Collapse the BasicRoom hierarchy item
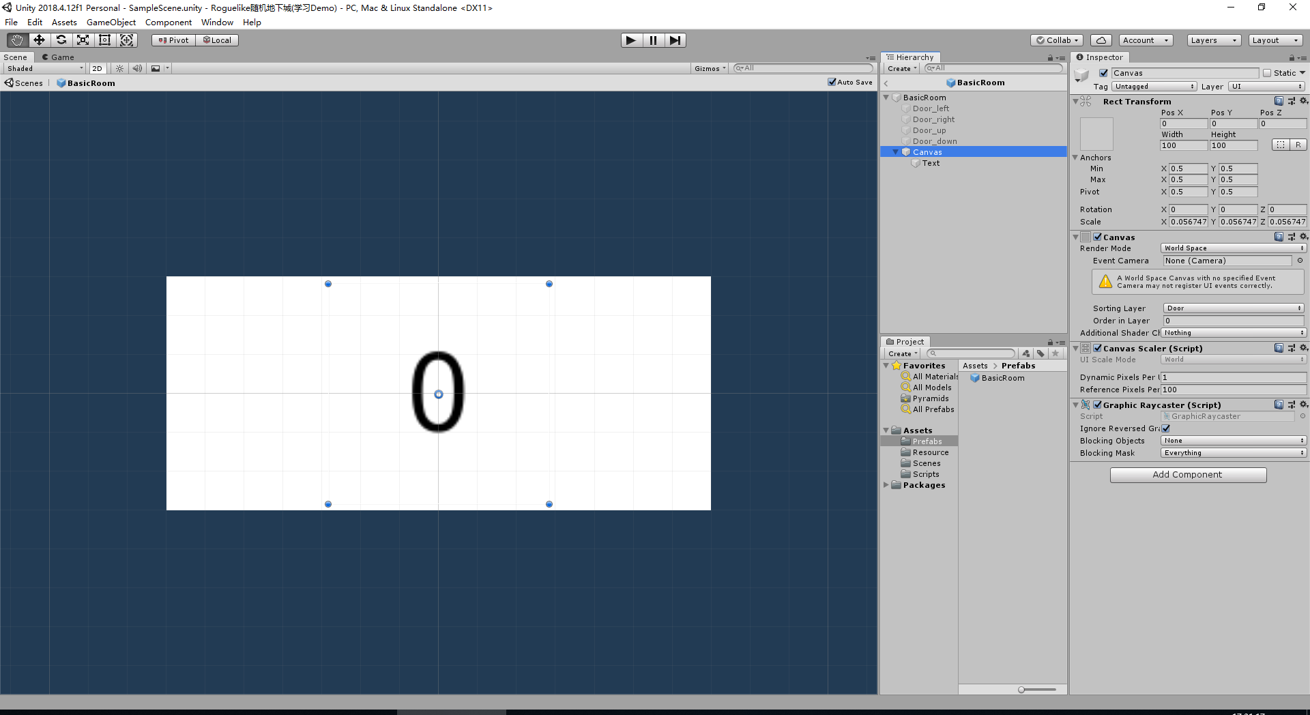The height and width of the screenshot is (715, 1310). pyautogui.click(x=886, y=97)
